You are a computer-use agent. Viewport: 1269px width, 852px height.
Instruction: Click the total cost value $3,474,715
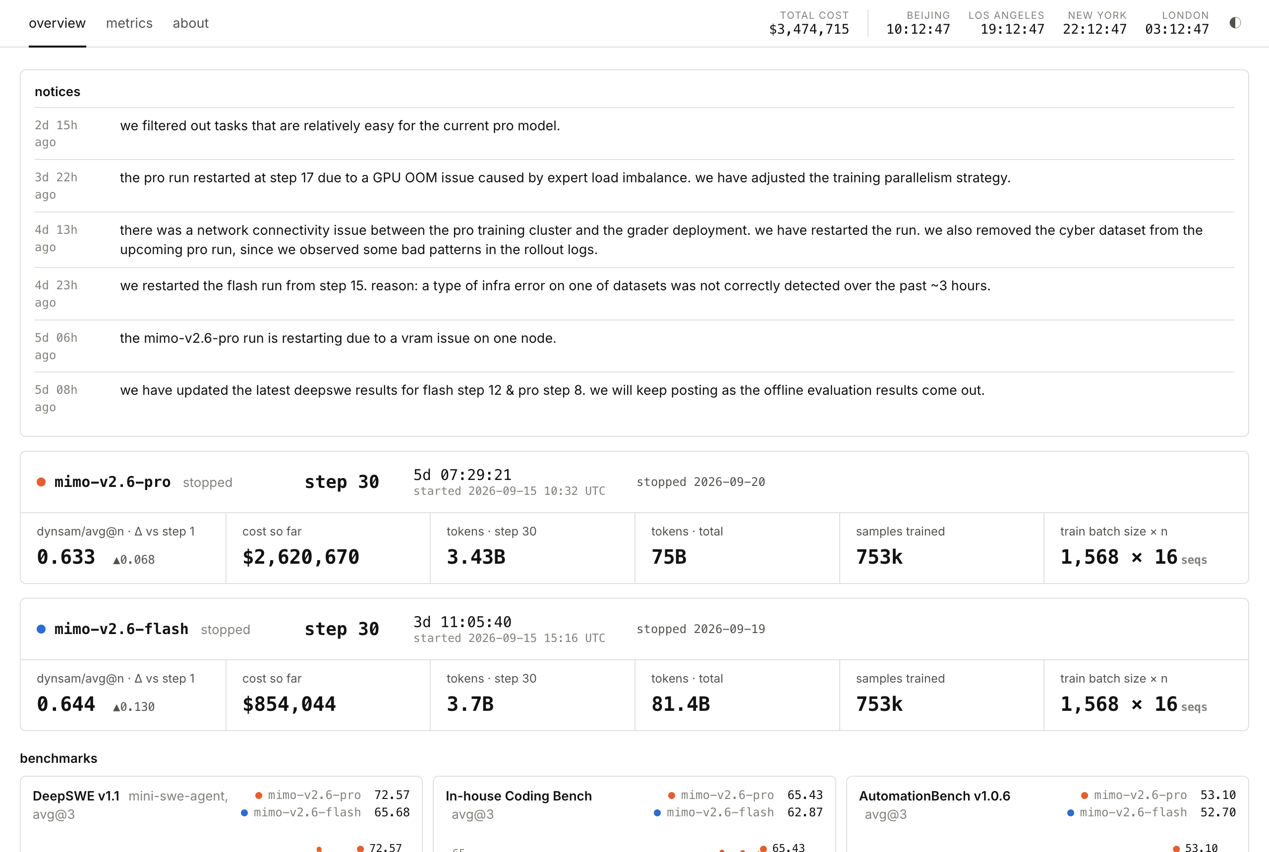click(808, 29)
